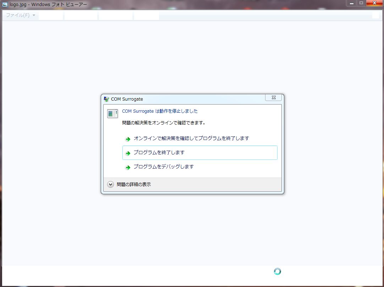Click the logo.jpg window title text

click(48, 4)
